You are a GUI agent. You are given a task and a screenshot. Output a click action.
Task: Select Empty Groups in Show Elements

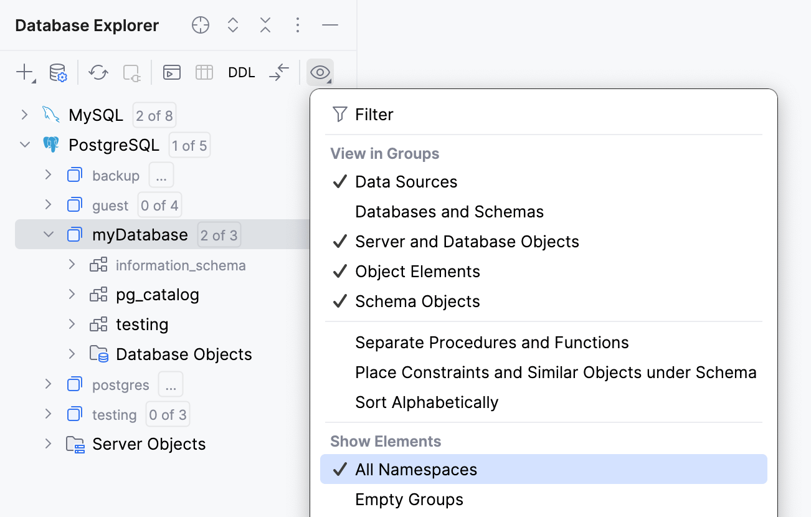(409, 499)
